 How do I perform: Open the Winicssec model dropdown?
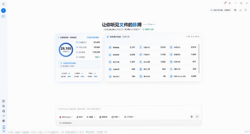click(66, 117)
